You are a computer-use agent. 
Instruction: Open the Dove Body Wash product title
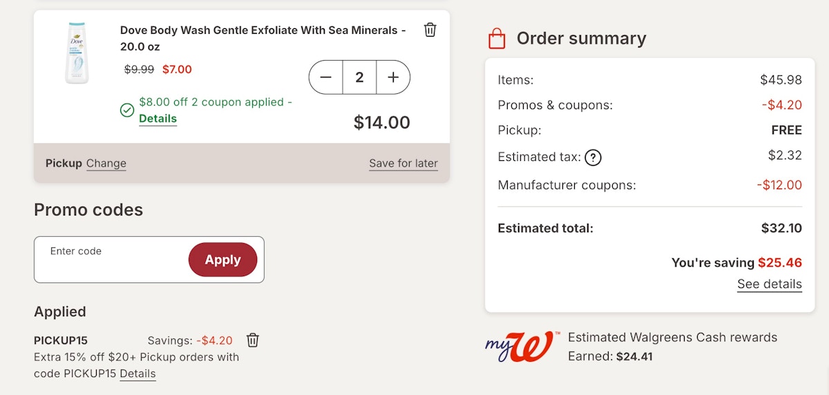(263, 39)
